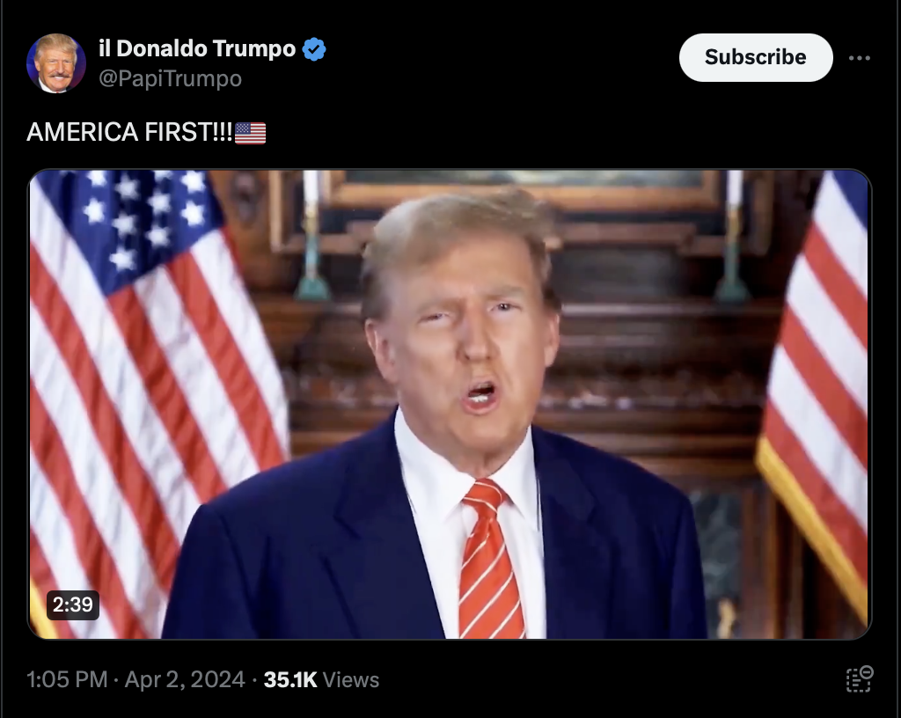Click the framed painting in video background

click(523, 189)
